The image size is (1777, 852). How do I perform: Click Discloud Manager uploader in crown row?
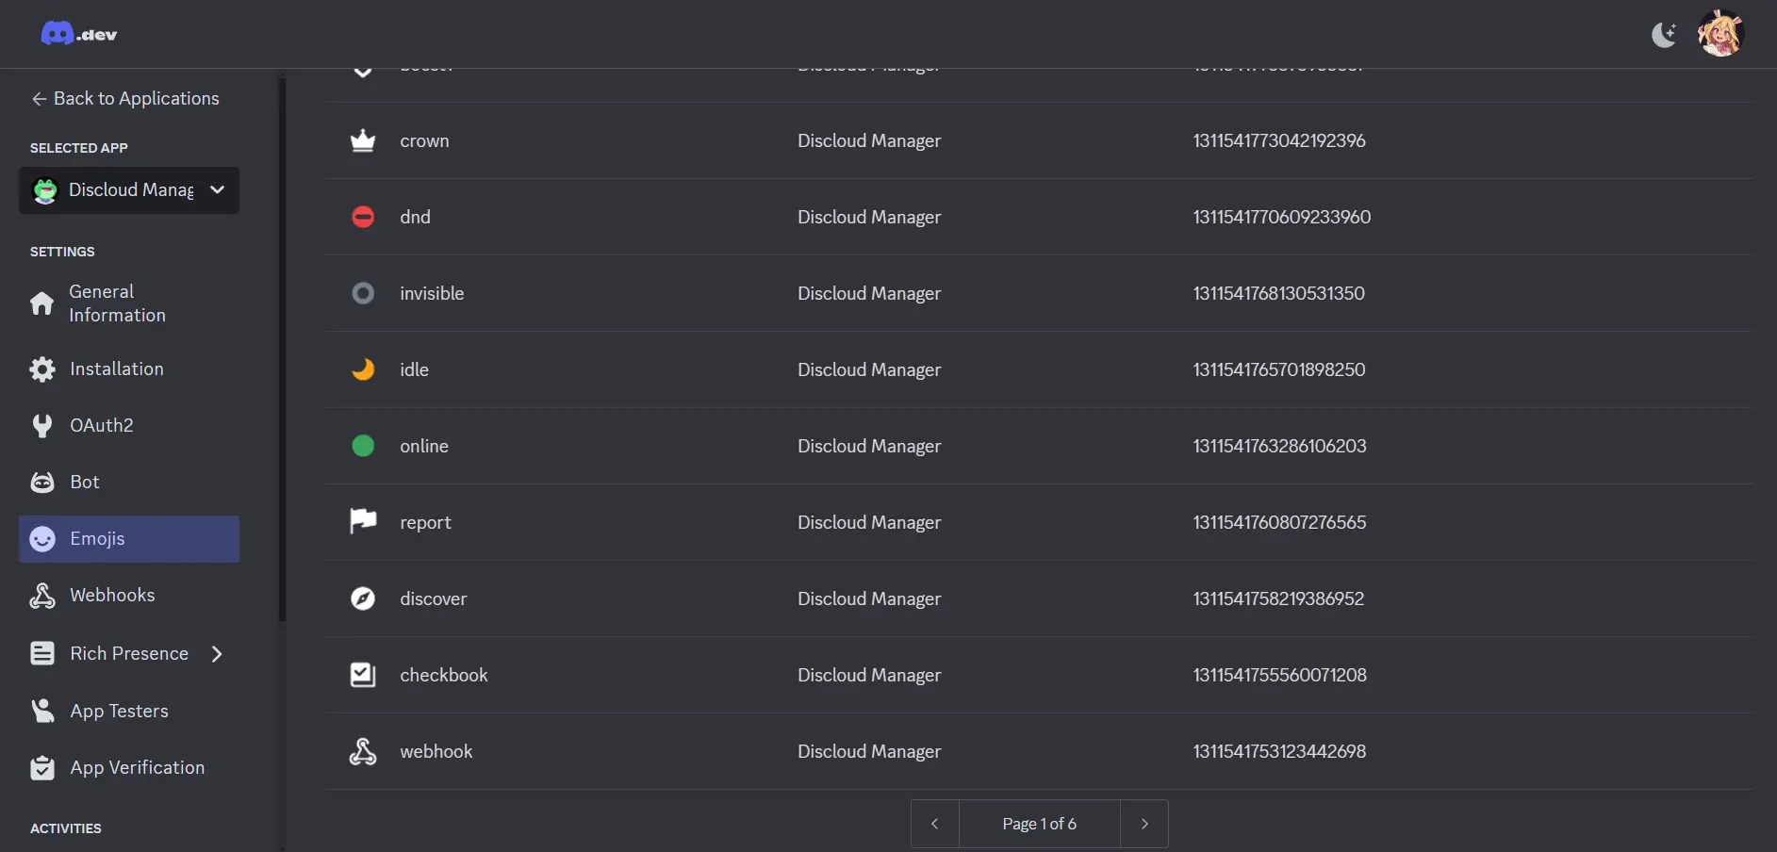point(869,141)
